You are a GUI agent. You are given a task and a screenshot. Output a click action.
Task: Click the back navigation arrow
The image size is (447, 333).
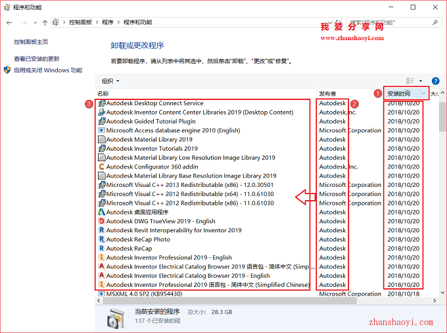(x=9, y=22)
